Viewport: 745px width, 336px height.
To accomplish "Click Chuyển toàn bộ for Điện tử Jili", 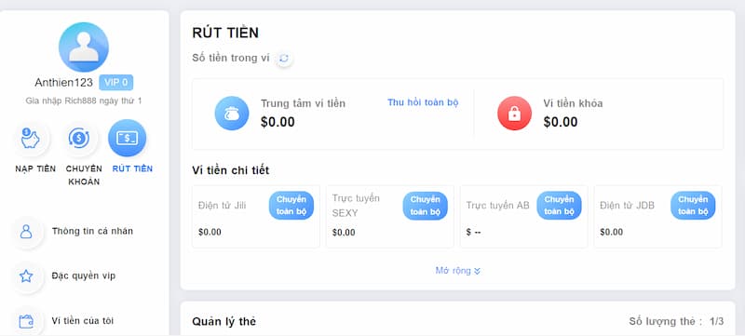I will (291, 206).
